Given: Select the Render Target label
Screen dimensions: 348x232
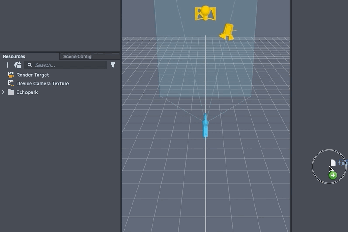Looking at the screenshot, I should 32,75.
